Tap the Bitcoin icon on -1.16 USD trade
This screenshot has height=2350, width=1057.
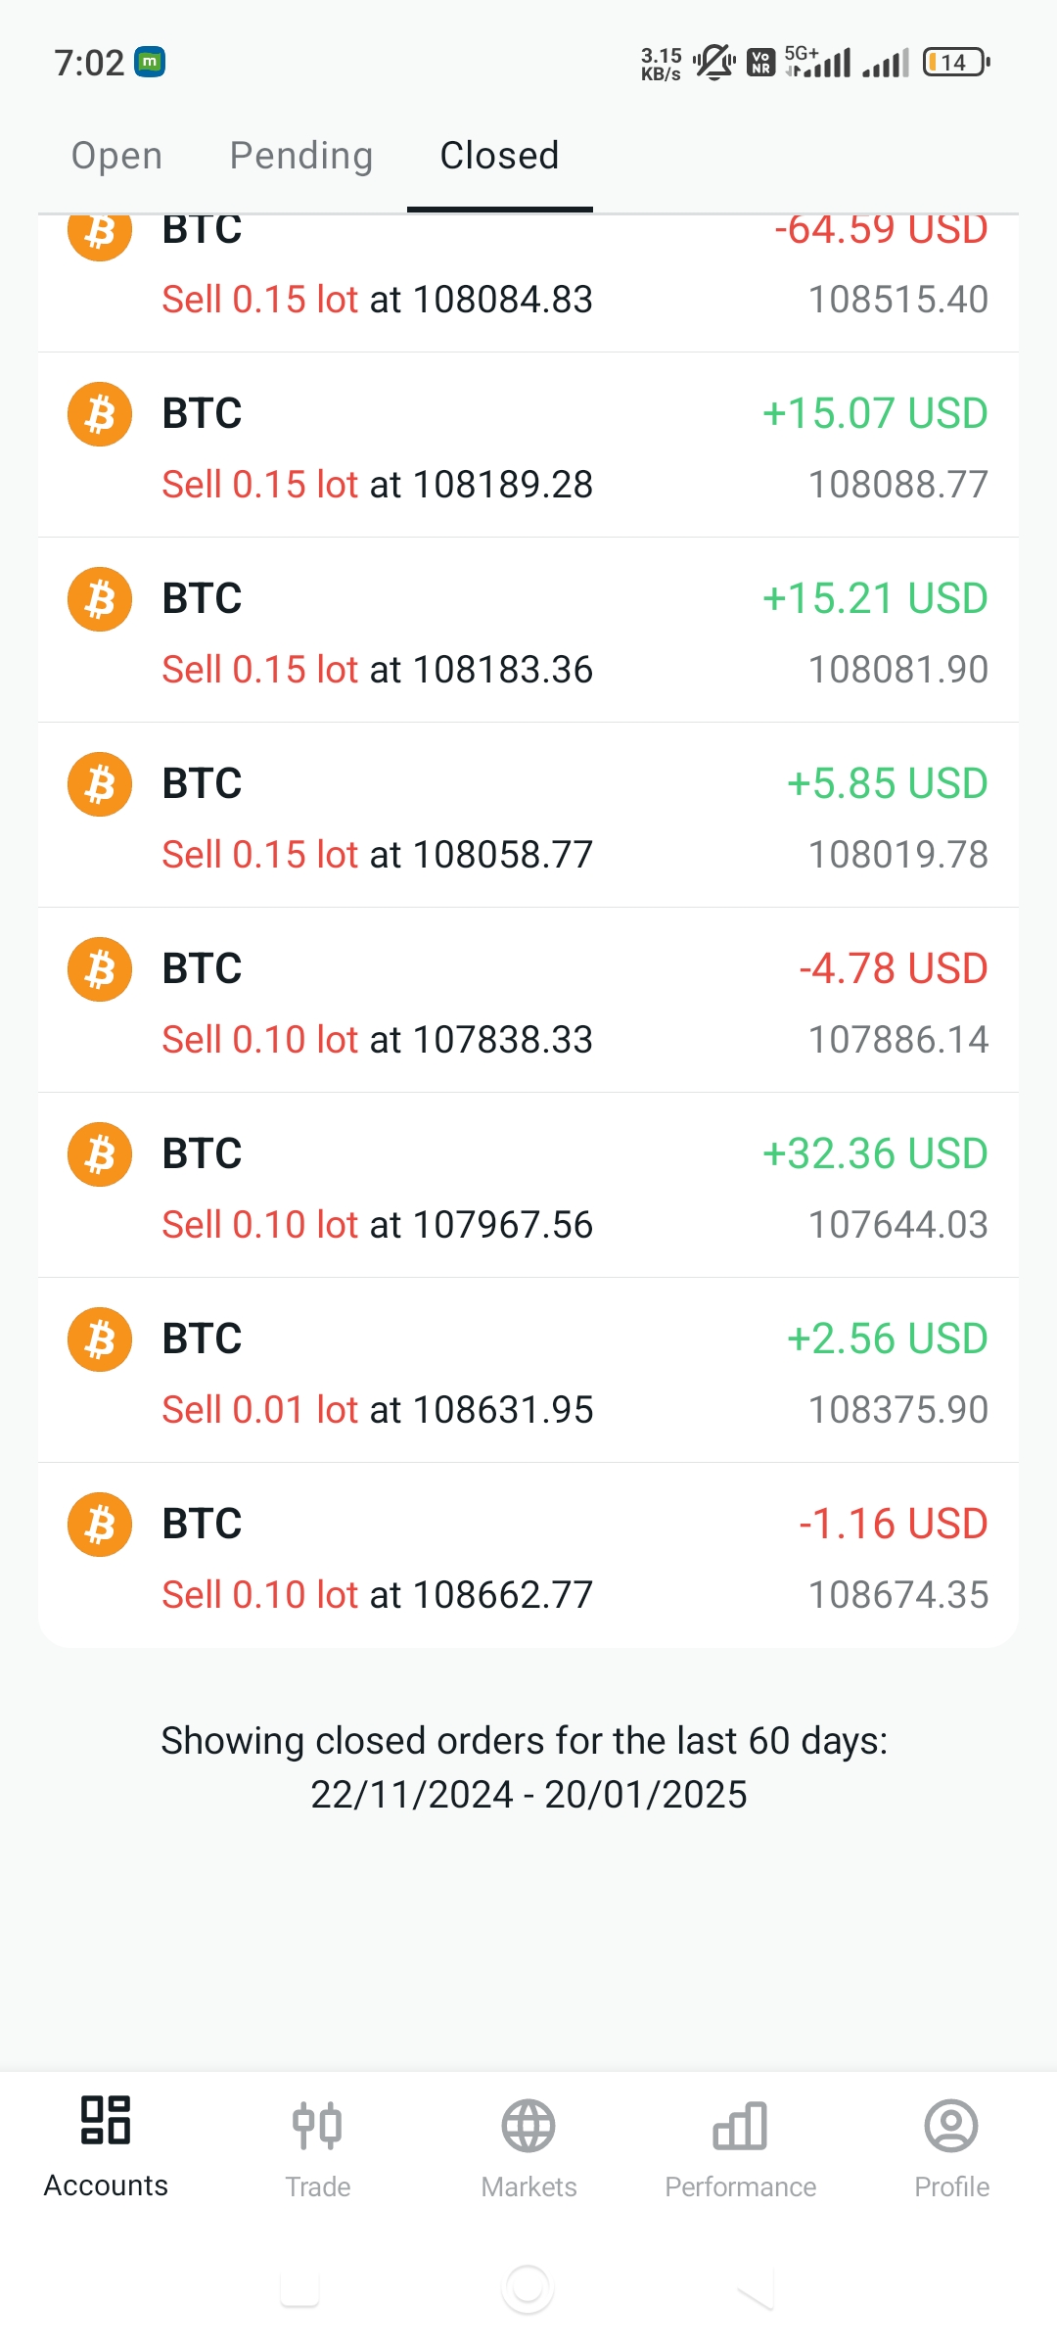[x=100, y=1525]
